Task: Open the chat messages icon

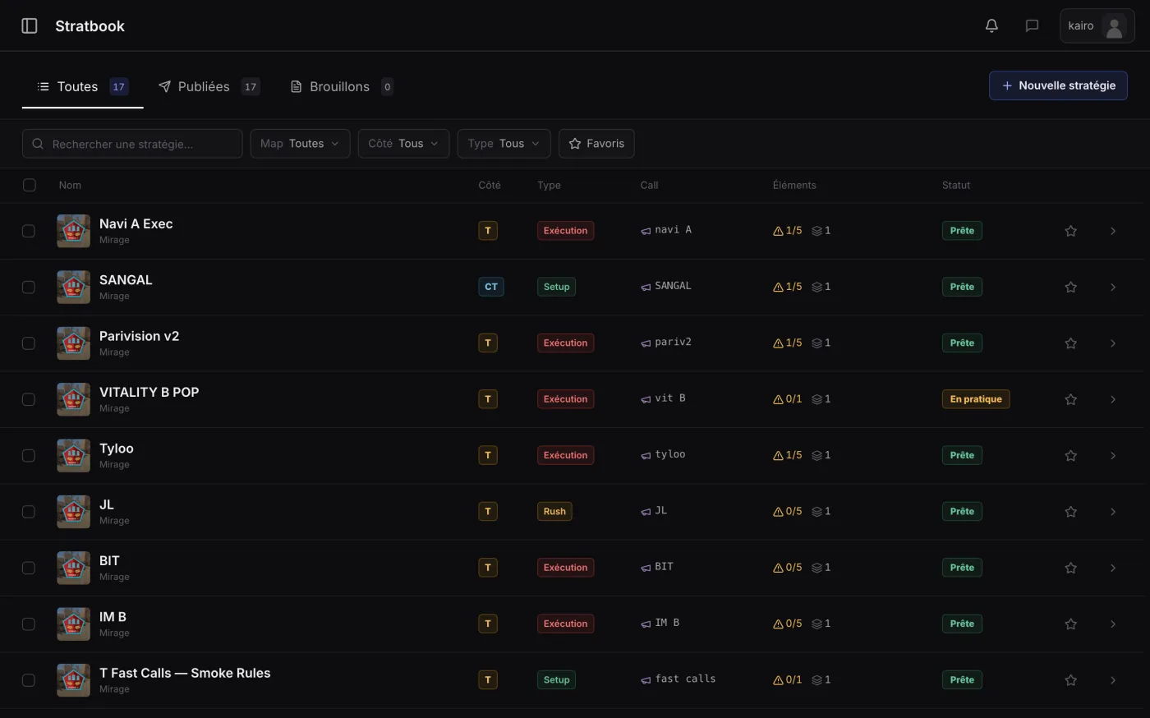Action: tap(1032, 25)
